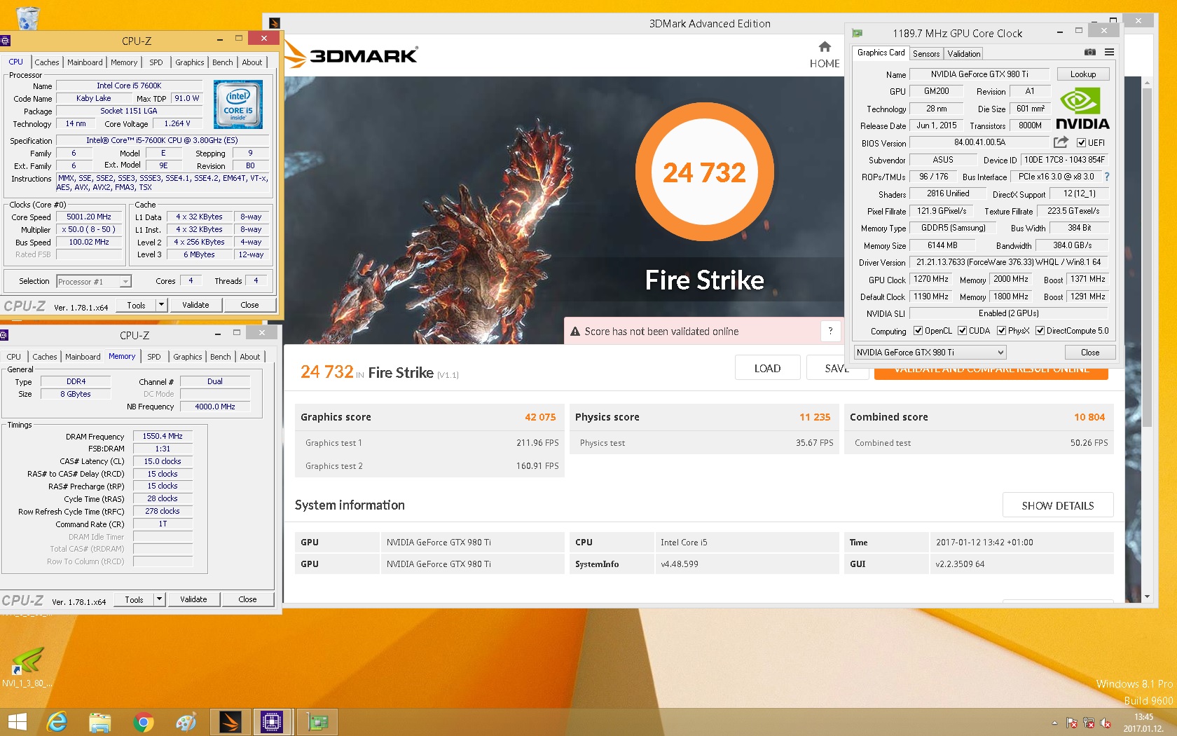1177x736 pixels.
Task: Toggle the PhysX checkbox
Action: 1001,331
